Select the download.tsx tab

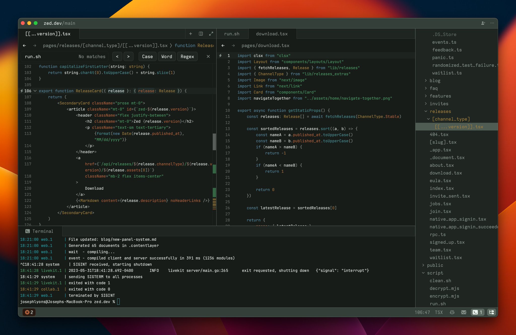272,34
